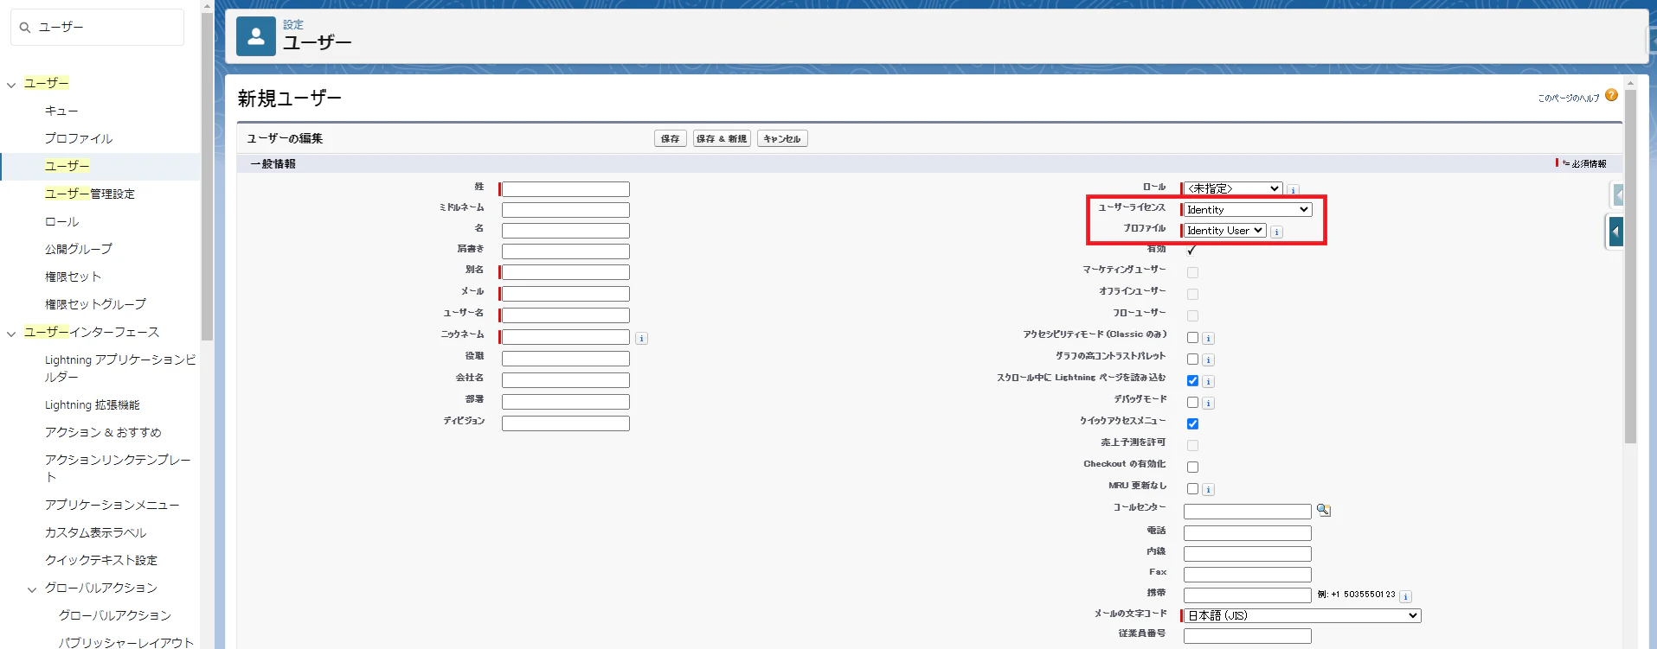Enable Checkout の有効化 checkbox

1192,467
